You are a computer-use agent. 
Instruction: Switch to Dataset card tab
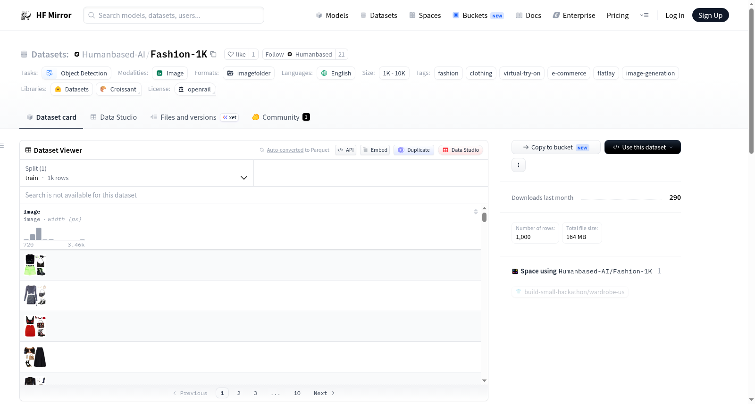click(x=51, y=117)
